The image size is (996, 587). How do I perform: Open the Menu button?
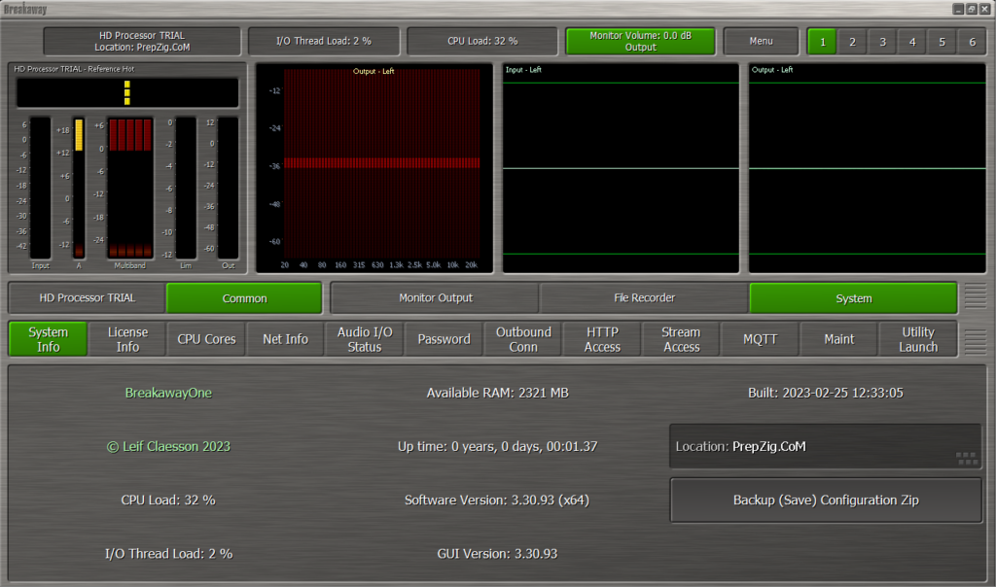tap(761, 41)
